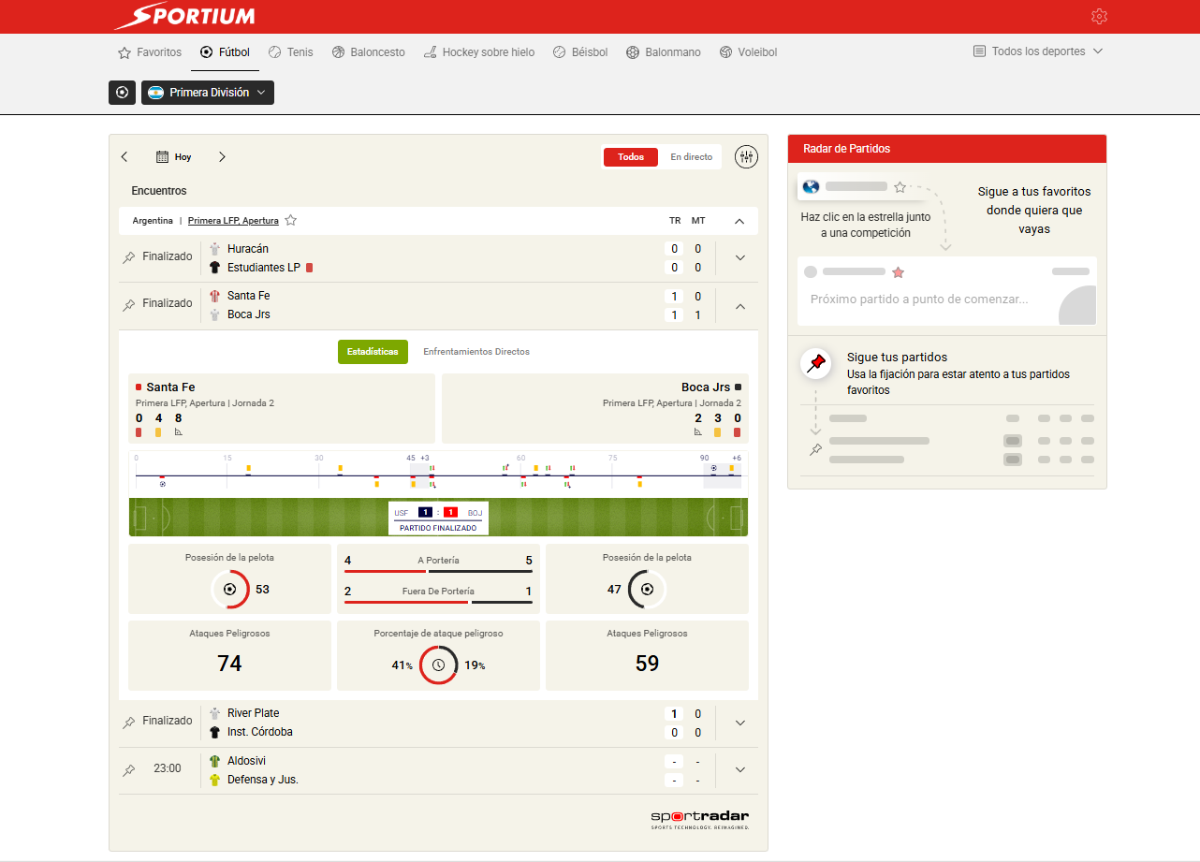1200x862 pixels.
Task: Open the Béisbol tab
Action: [x=580, y=52]
